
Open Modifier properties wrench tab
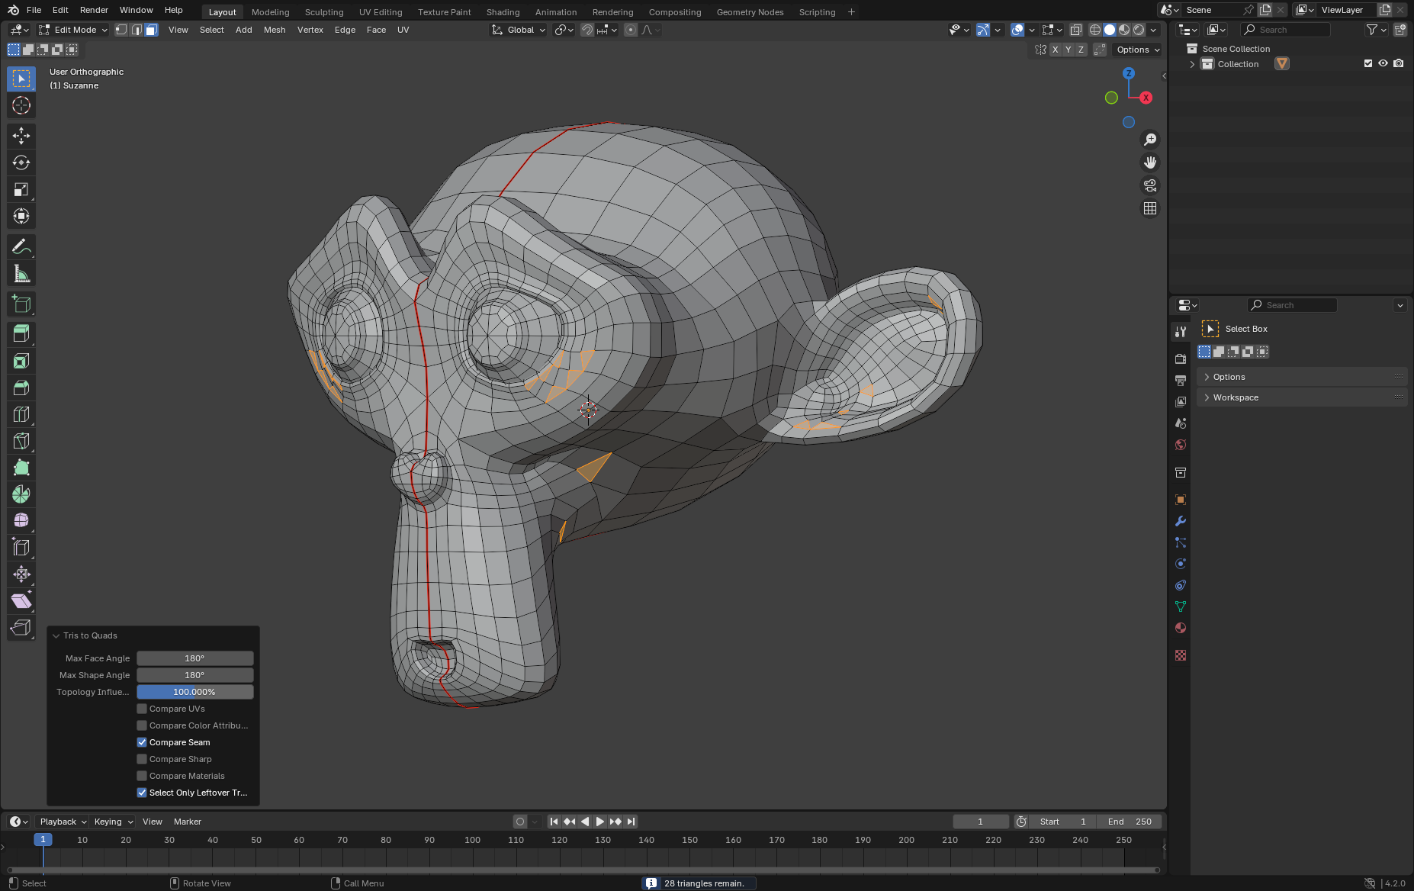click(1181, 521)
